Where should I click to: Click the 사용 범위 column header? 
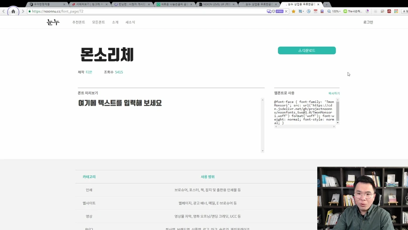pos(207,177)
